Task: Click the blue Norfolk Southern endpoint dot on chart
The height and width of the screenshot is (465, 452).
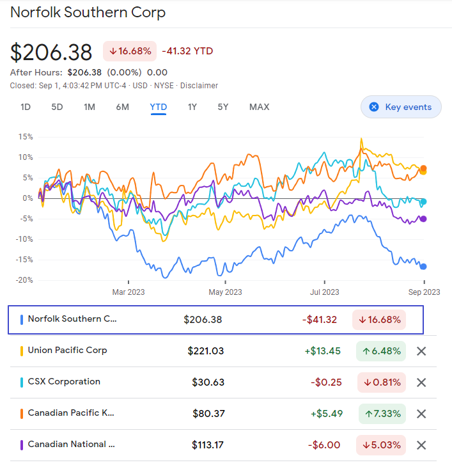Action: click(x=423, y=267)
